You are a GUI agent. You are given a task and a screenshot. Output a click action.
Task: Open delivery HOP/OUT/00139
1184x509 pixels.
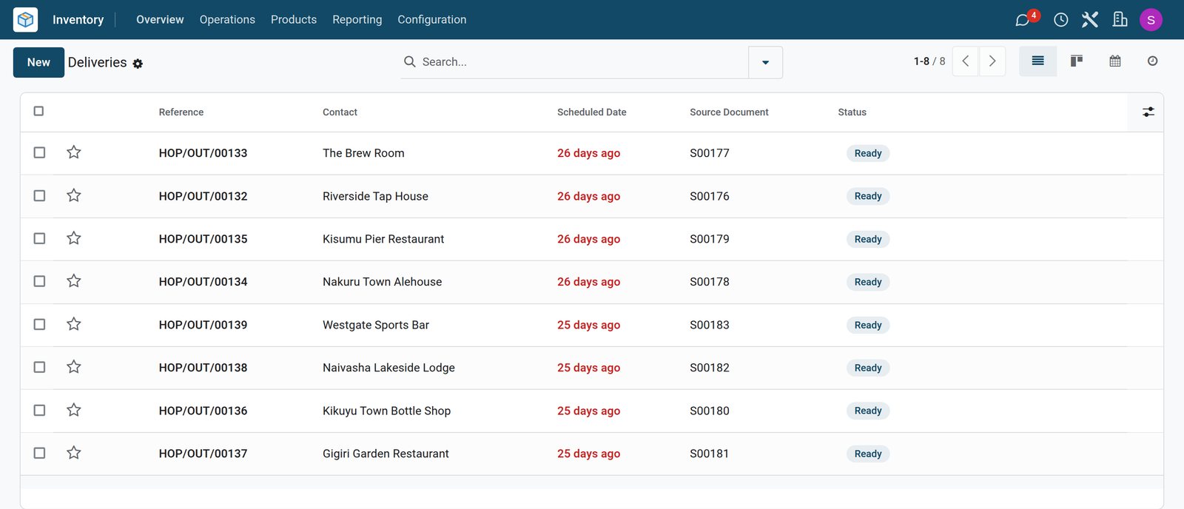pos(203,325)
